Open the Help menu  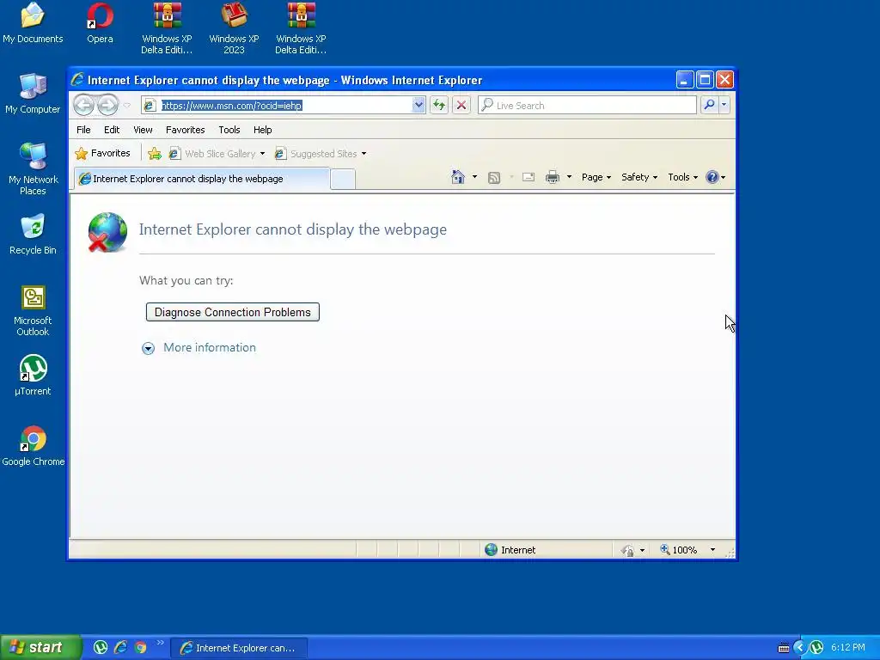click(263, 130)
